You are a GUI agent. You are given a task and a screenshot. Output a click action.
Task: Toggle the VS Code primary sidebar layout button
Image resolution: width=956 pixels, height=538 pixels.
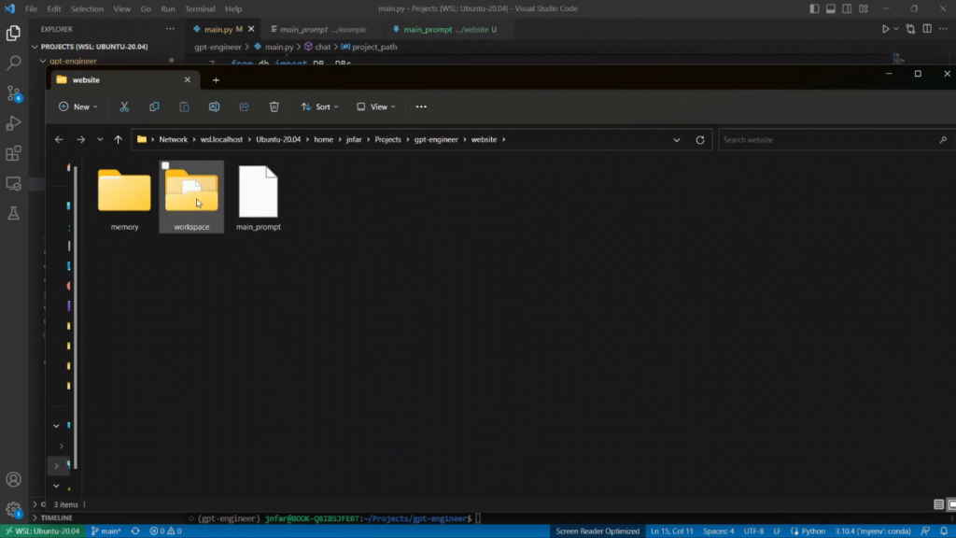815,8
